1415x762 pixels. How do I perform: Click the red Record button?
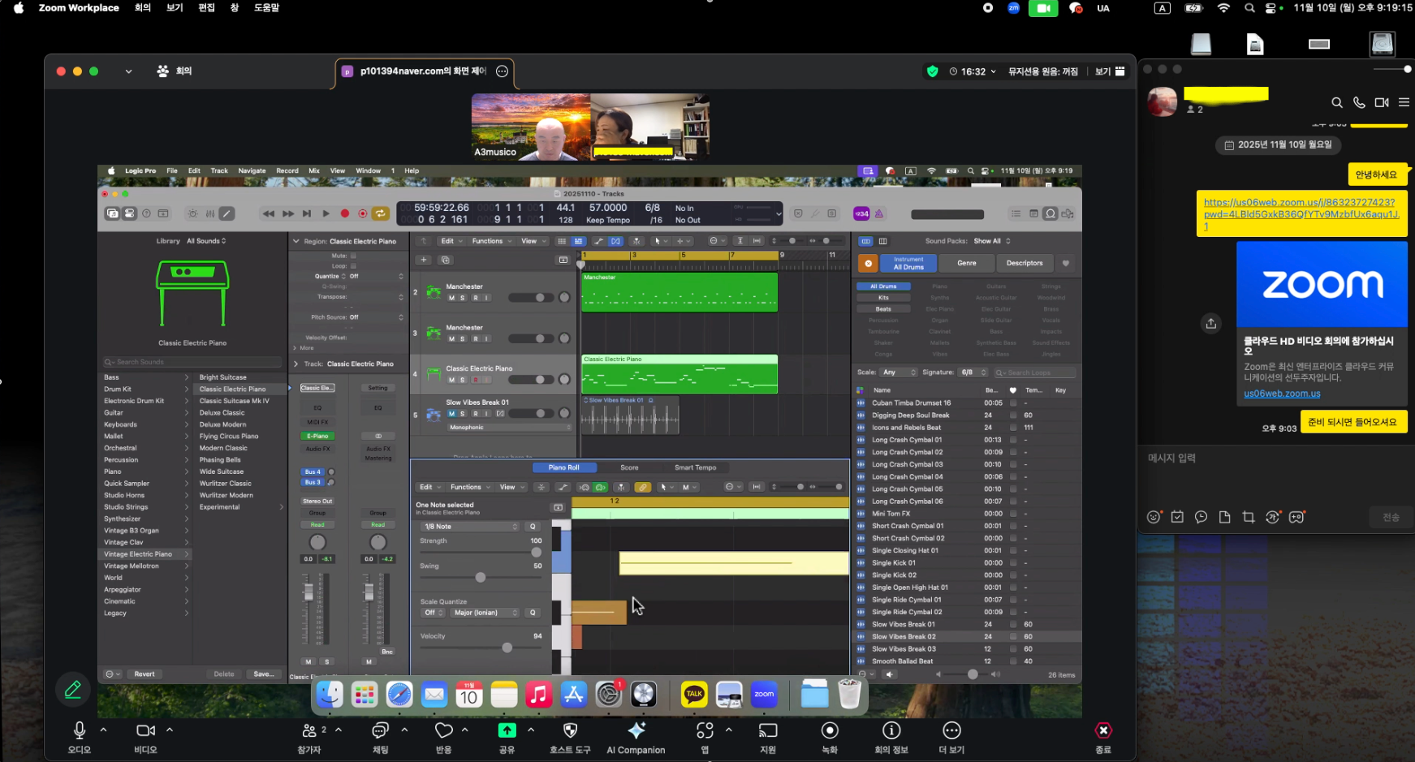coord(344,213)
